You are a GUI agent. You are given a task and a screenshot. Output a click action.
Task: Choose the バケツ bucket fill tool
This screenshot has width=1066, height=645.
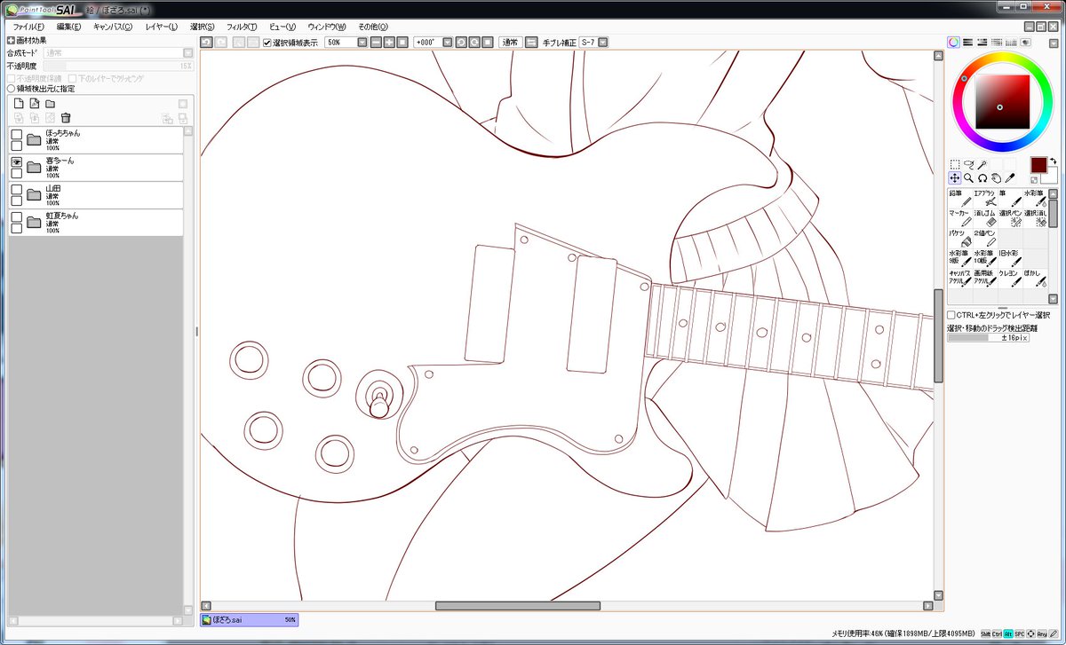coord(959,239)
